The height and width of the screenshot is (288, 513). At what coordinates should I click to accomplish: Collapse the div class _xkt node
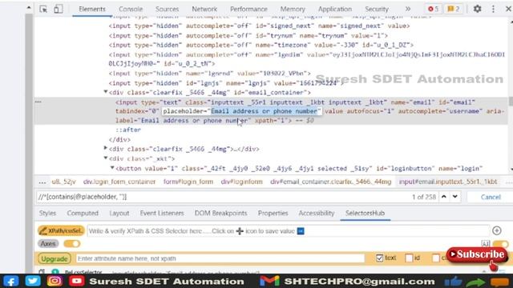(x=106, y=158)
